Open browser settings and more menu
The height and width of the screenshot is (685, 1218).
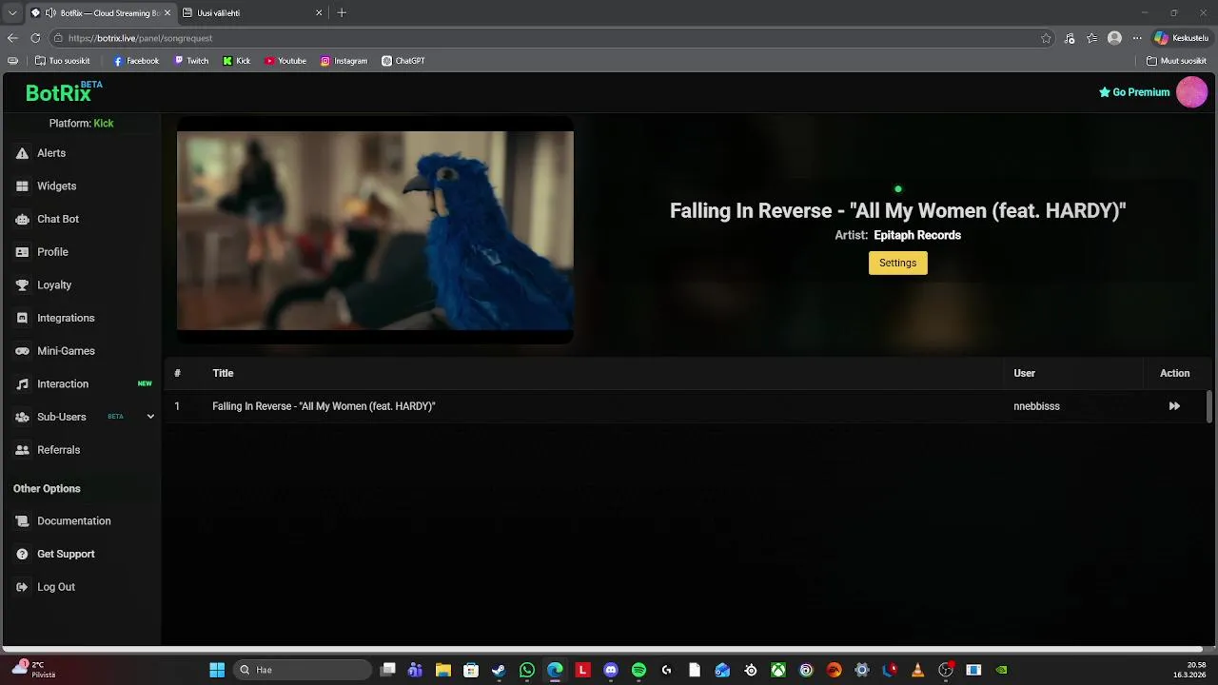(1136, 38)
